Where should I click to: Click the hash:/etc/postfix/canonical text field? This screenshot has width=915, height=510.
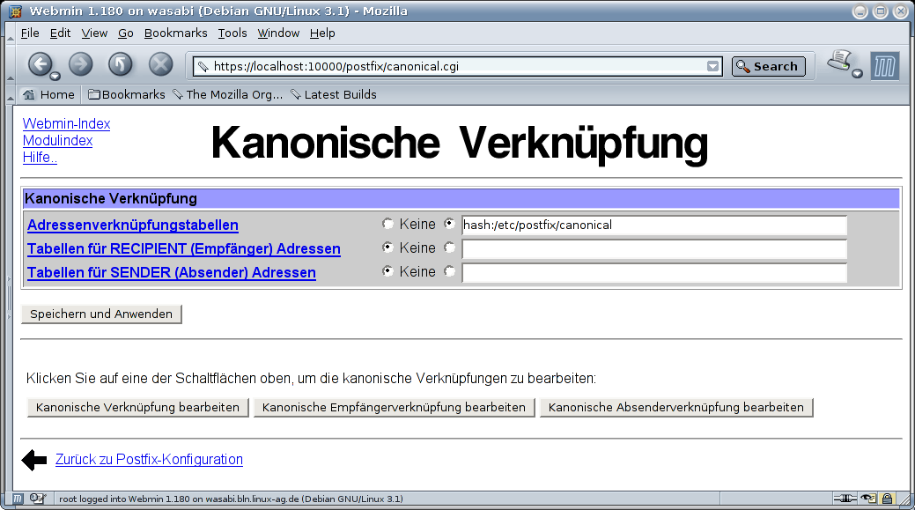654,225
